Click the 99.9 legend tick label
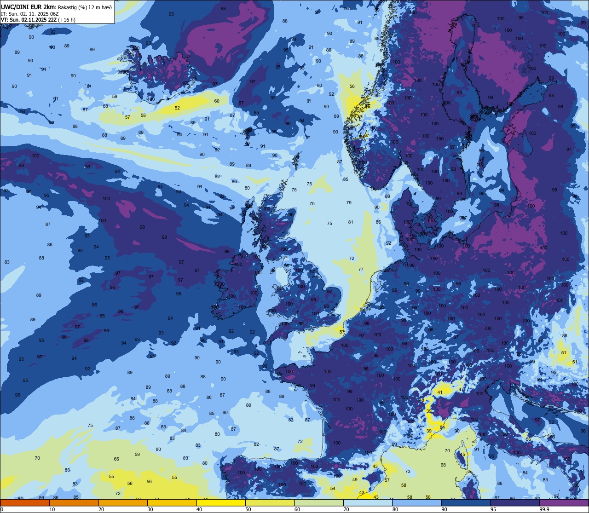This screenshot has width=589, height=513. (544, 509)
